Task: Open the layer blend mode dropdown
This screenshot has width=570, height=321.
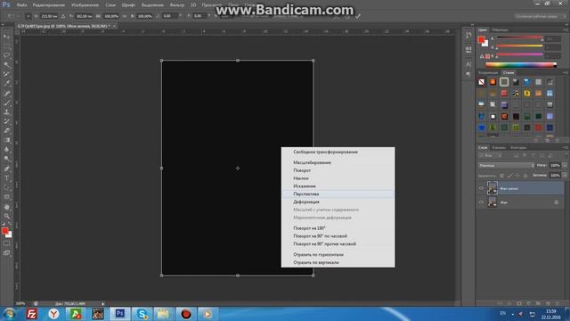Action: 506,166
